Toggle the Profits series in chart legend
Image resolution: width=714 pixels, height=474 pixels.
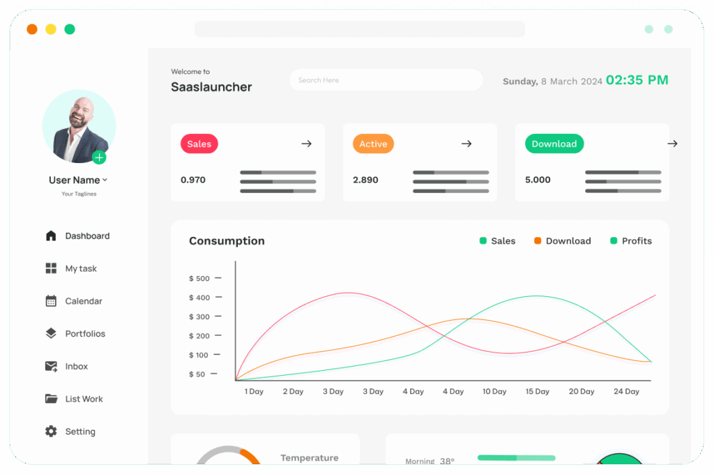tap(630, 241)
